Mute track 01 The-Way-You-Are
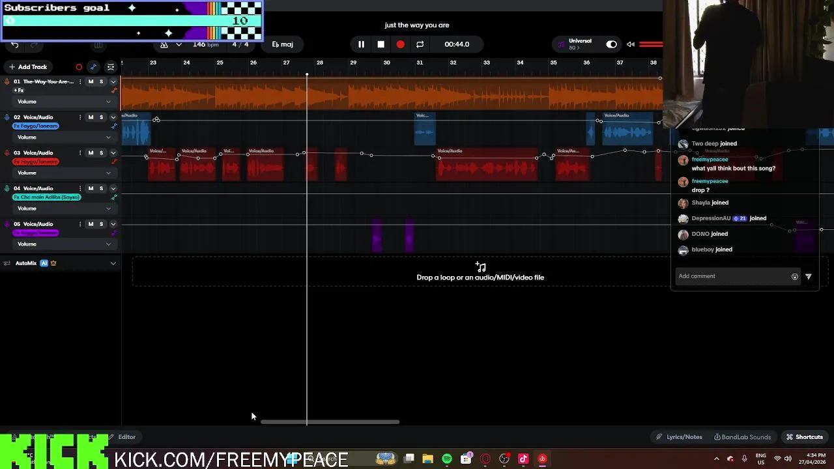The image size is (834, 469). (91, 81)
